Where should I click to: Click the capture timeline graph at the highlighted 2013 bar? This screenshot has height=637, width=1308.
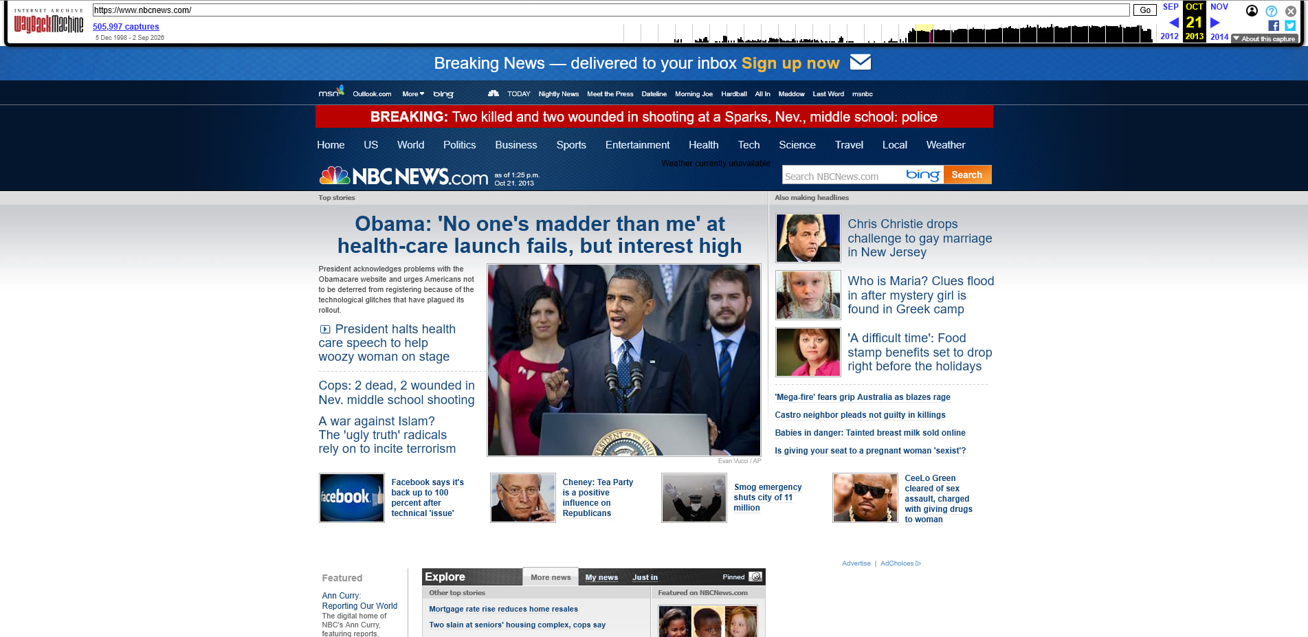[925, 33]
